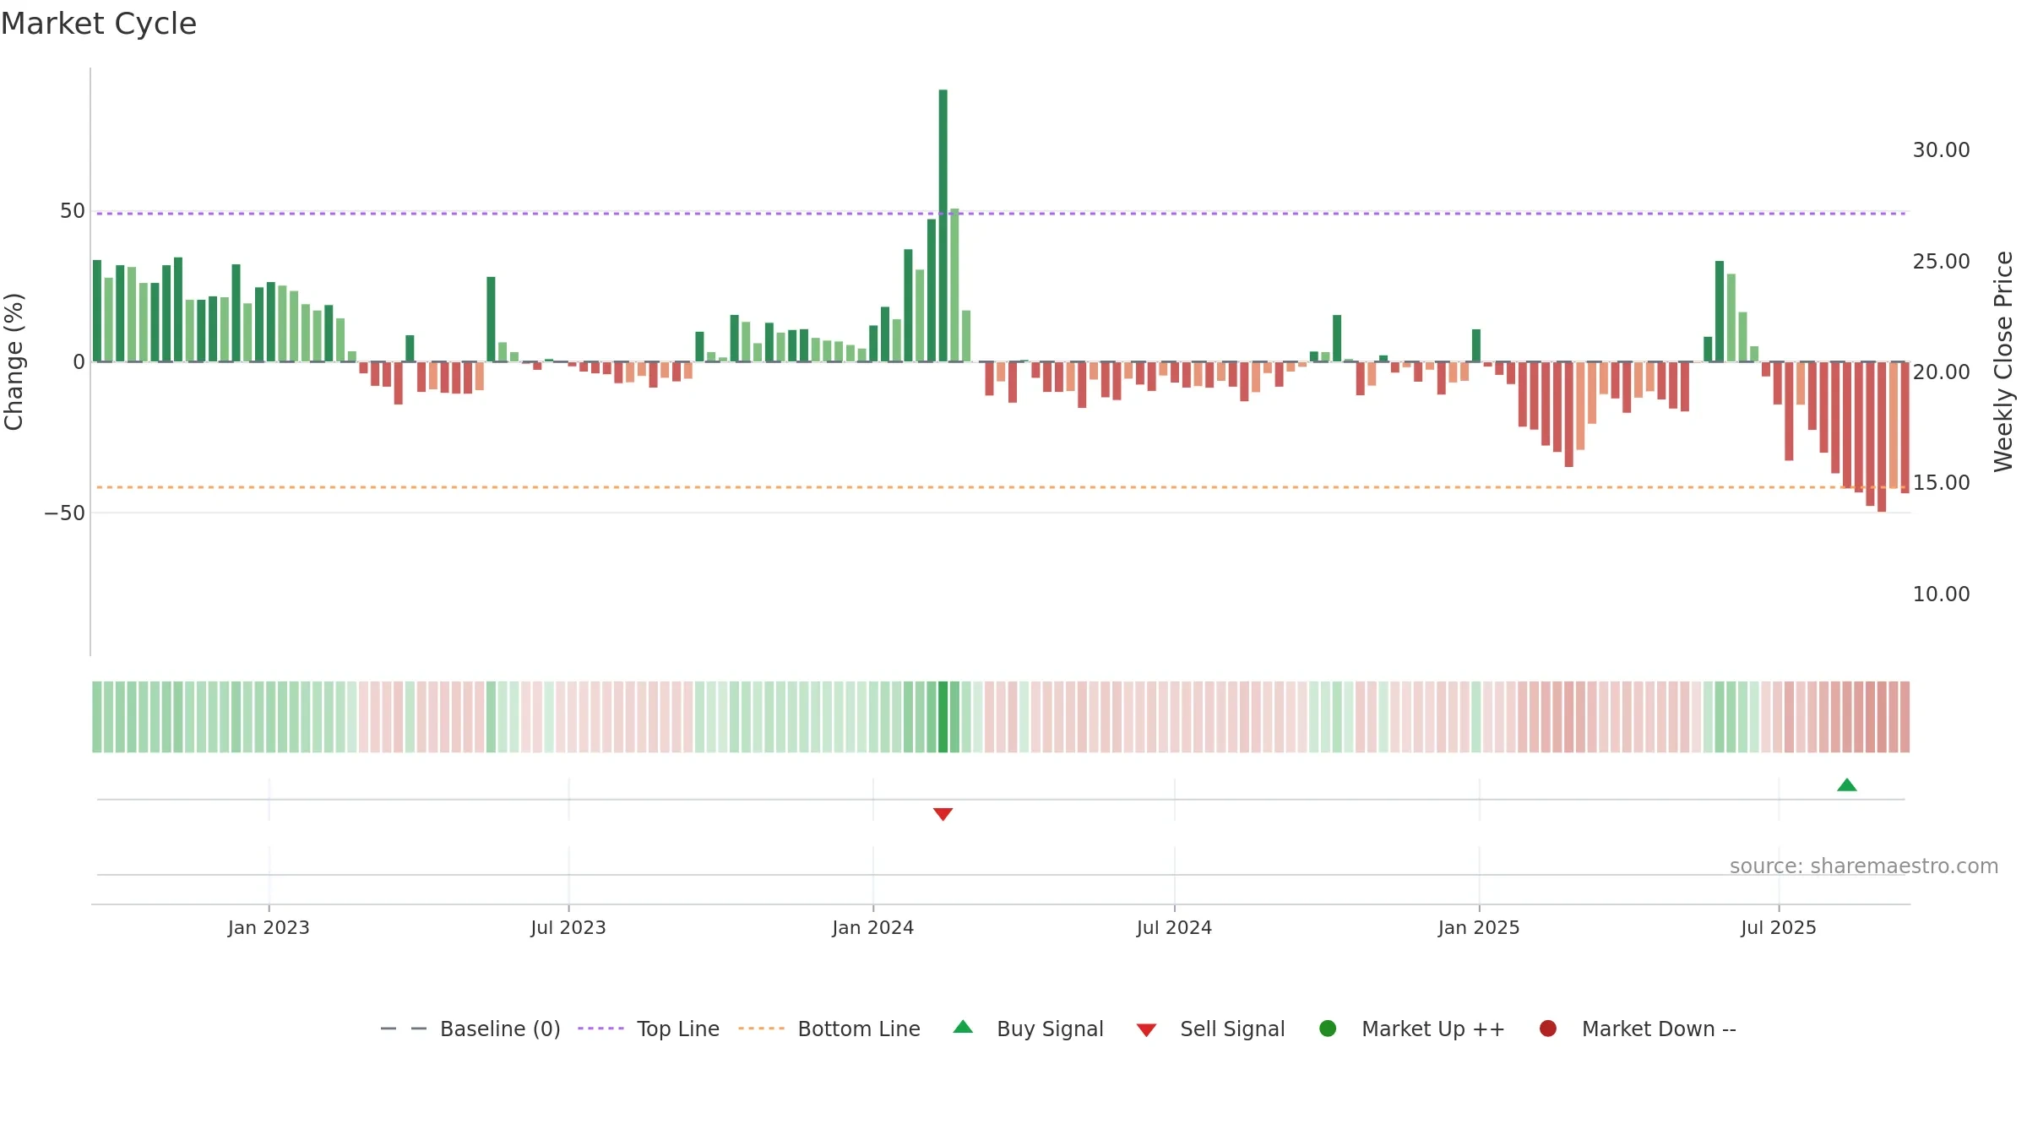Click the Jan 2025 axis label

pyautogui.click(x=1479, y=927)
